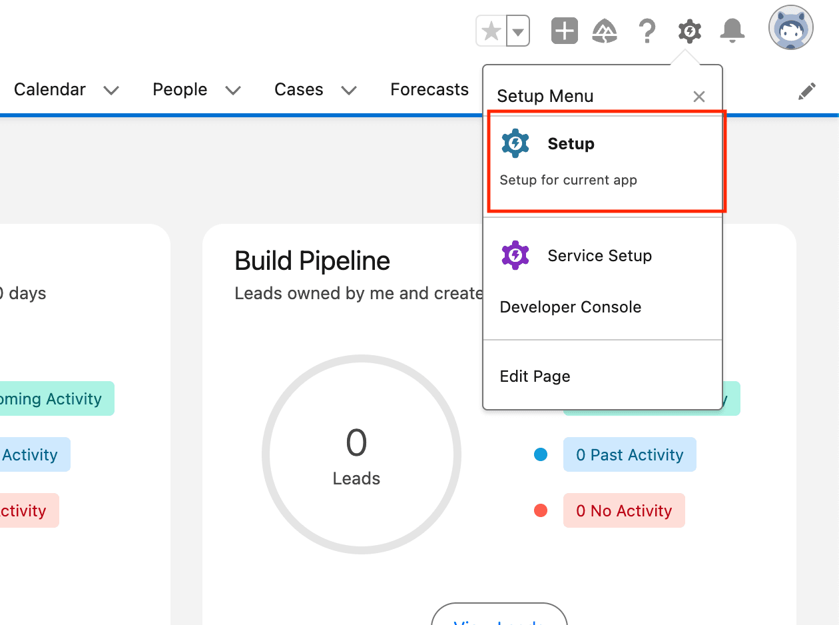
Task: Toggle the favorites star for this page
Action: [491, 31]
